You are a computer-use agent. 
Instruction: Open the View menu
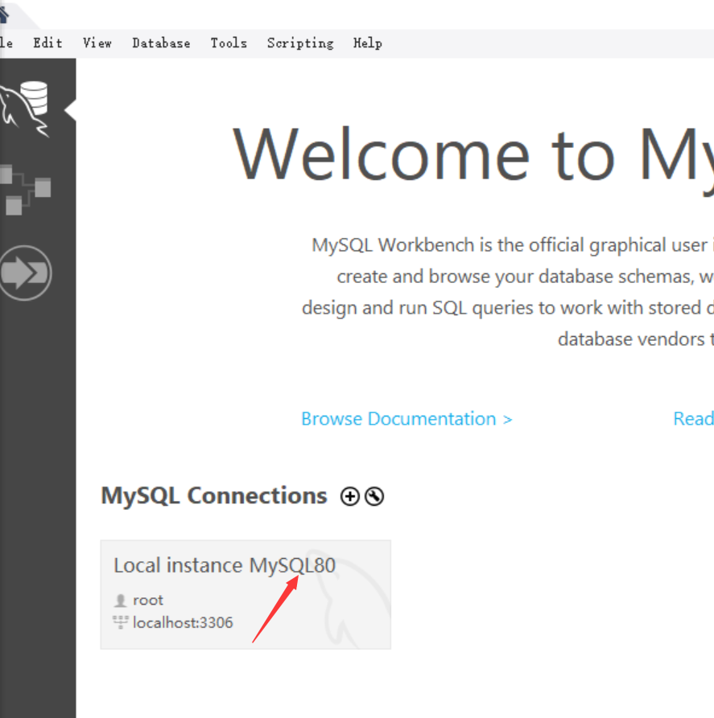click(97, 43)
